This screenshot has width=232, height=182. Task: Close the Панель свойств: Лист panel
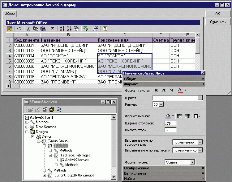203,73
